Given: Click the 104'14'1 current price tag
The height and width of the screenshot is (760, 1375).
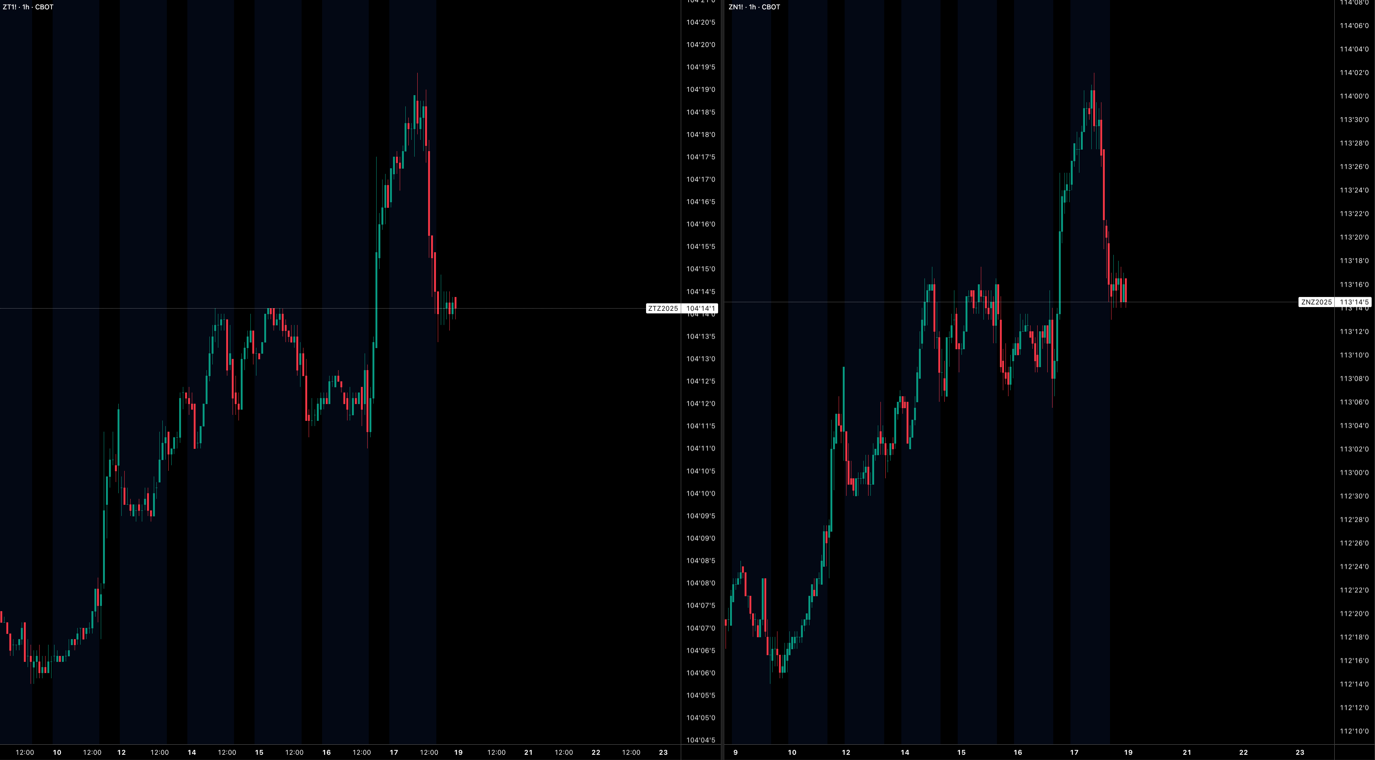Looking at the screenshot, I should tap(700, 309).
